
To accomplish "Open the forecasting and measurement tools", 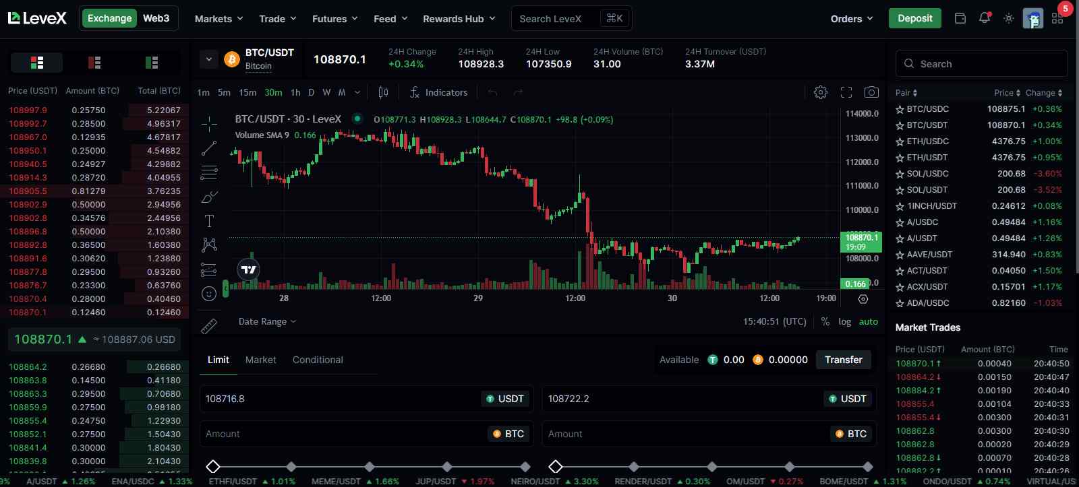I will [209, 269].
